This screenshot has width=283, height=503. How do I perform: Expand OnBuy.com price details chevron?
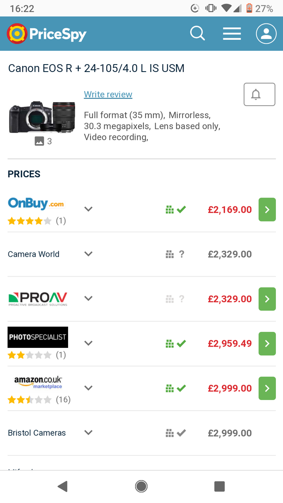pos(88,209)
